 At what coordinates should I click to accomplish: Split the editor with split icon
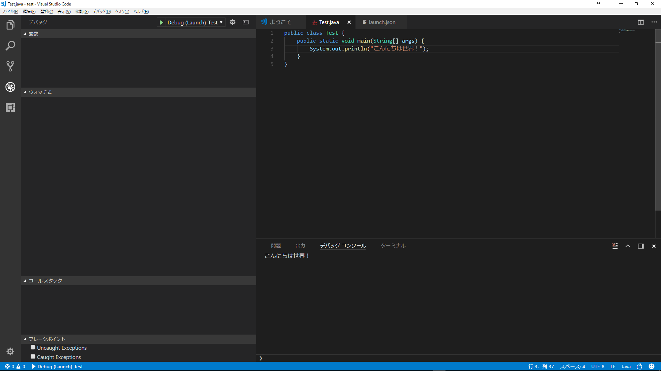click(641, 22)
